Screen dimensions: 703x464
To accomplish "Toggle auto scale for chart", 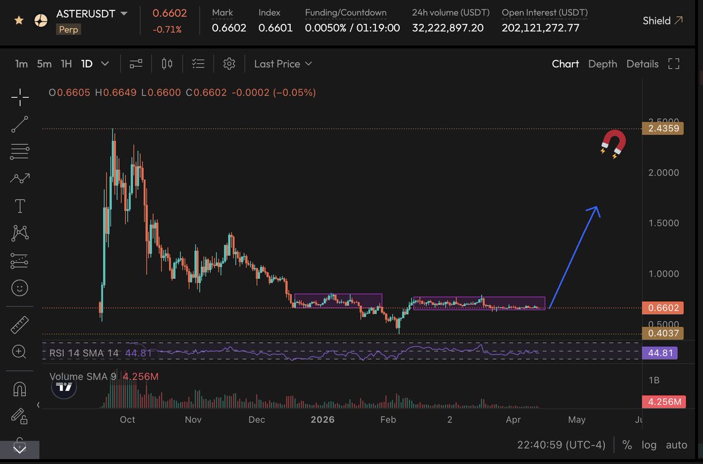I will (676, 445).
